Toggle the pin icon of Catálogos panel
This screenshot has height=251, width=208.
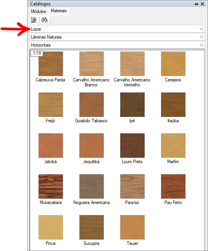tap(196, 4)
